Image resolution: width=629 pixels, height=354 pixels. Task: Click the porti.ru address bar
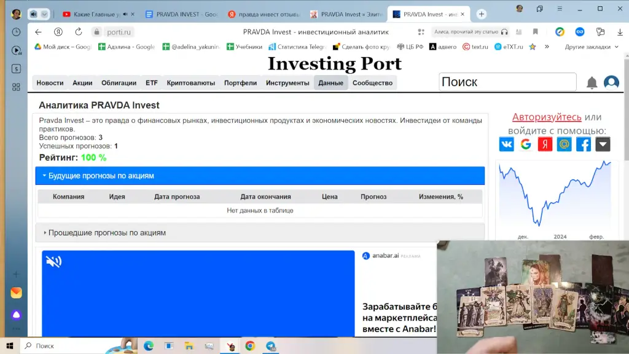[119, 32]
